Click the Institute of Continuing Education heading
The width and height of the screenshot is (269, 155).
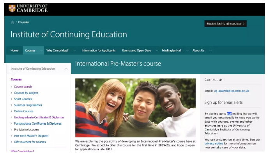(x=69, y=34)
